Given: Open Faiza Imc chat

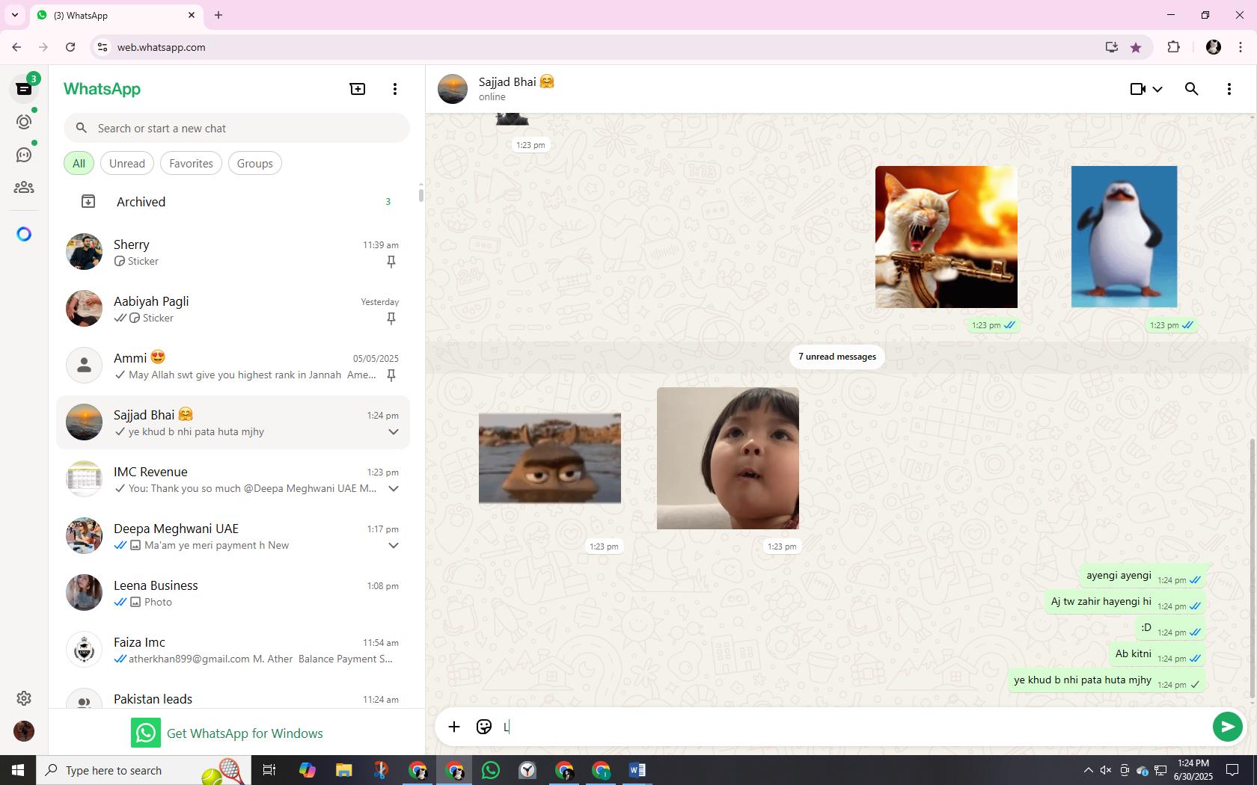Looking at the screenshot, I should click(x=233, y=650).
